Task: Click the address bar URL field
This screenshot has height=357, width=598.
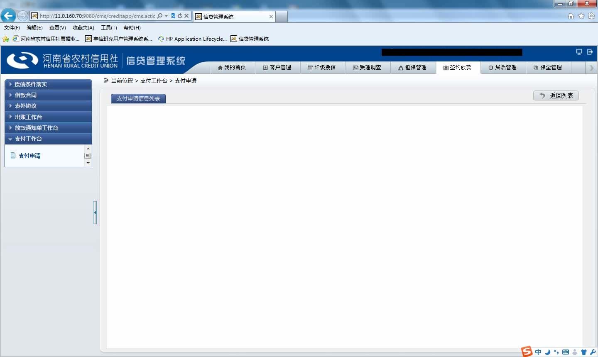Action: [x=97, y=16]
